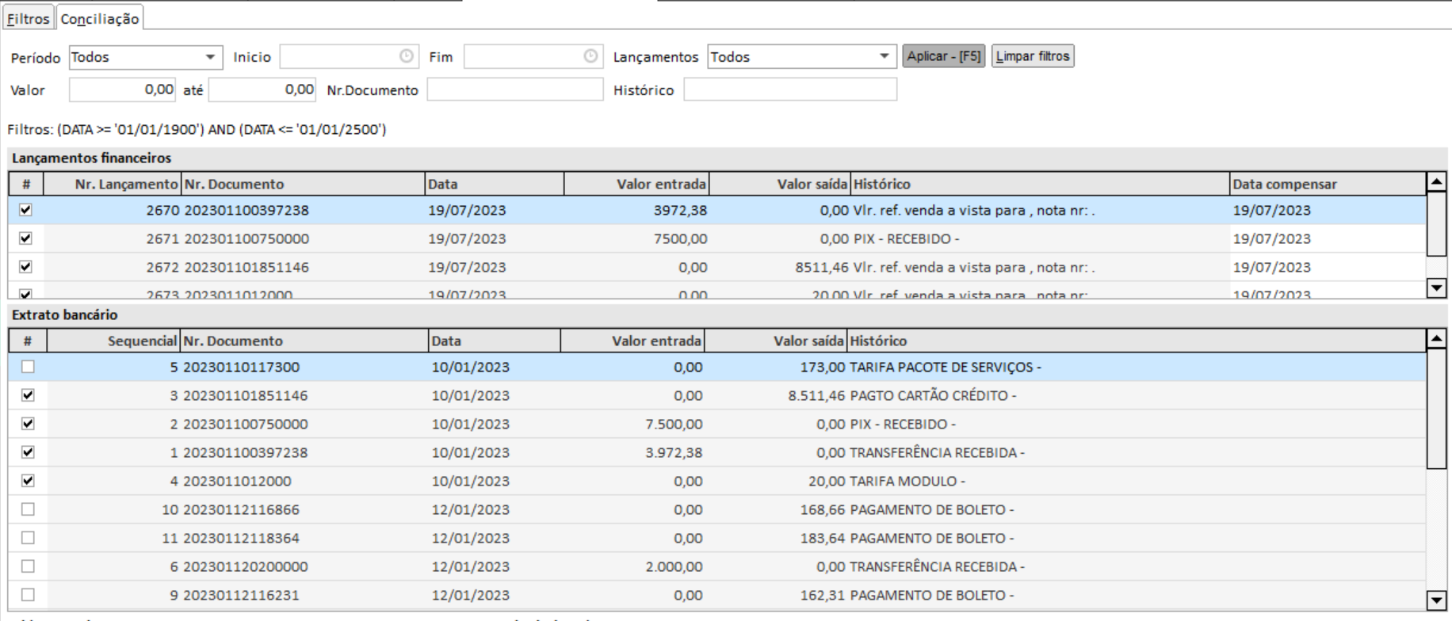
Task: Focus the Valor até maximum field
Action: [262, 90]
